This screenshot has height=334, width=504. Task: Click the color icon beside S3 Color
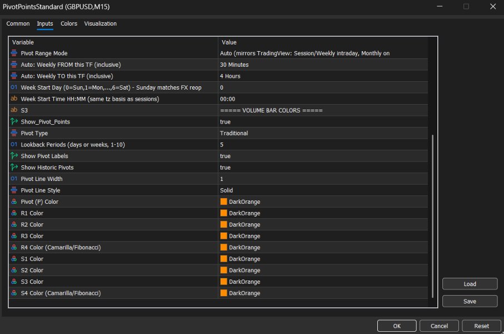(x=14, y=282)
